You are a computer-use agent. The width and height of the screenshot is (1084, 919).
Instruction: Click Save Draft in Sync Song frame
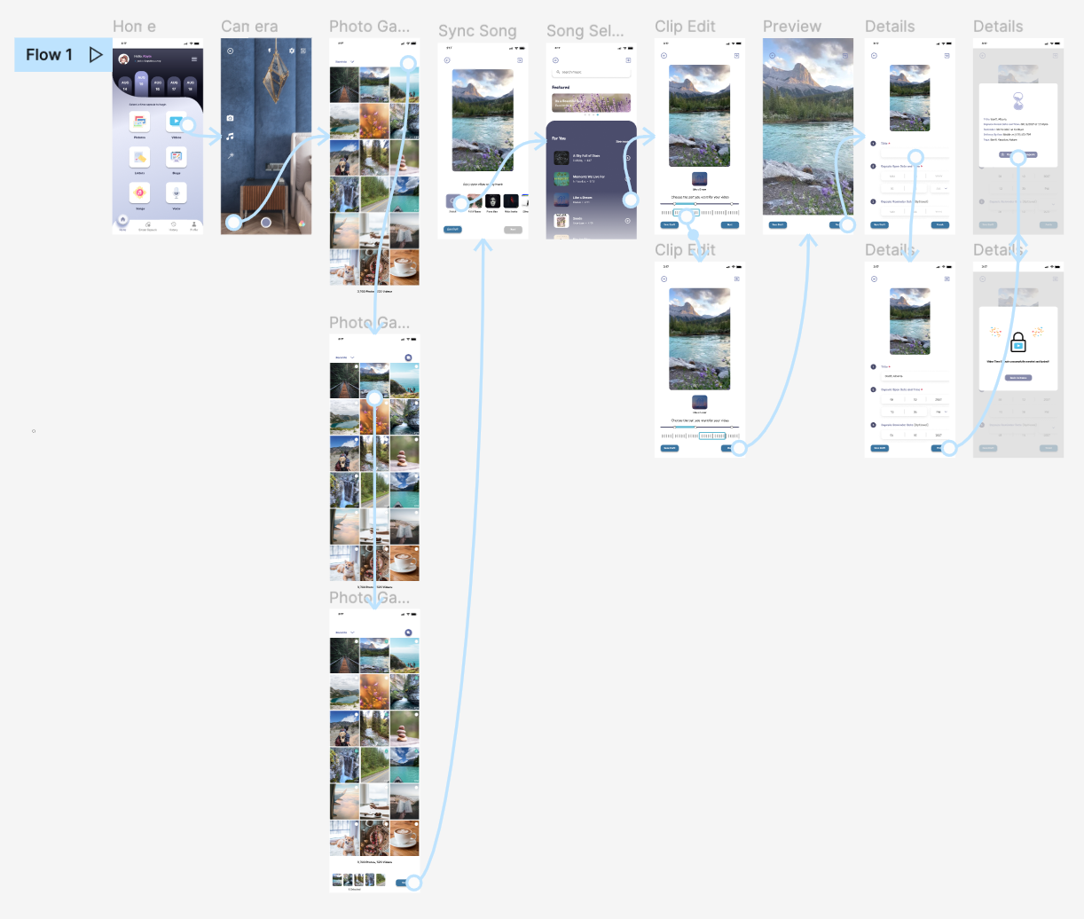[452, 230]
